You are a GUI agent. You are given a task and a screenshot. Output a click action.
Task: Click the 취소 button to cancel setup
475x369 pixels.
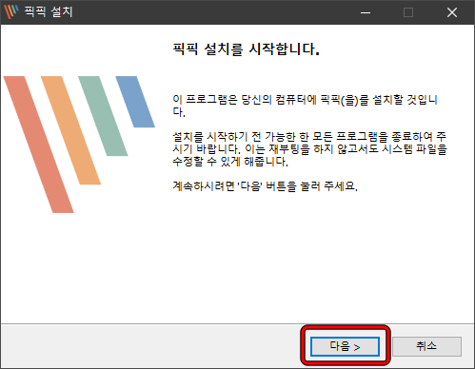click(426, 346)
